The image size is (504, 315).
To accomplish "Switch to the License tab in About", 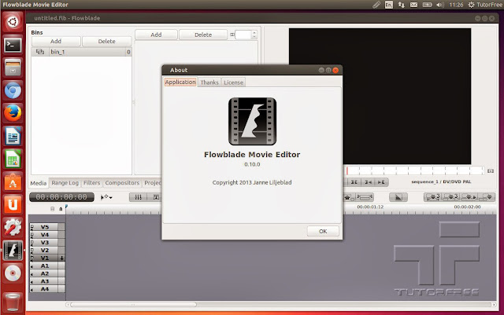I will tap(233, 82).
